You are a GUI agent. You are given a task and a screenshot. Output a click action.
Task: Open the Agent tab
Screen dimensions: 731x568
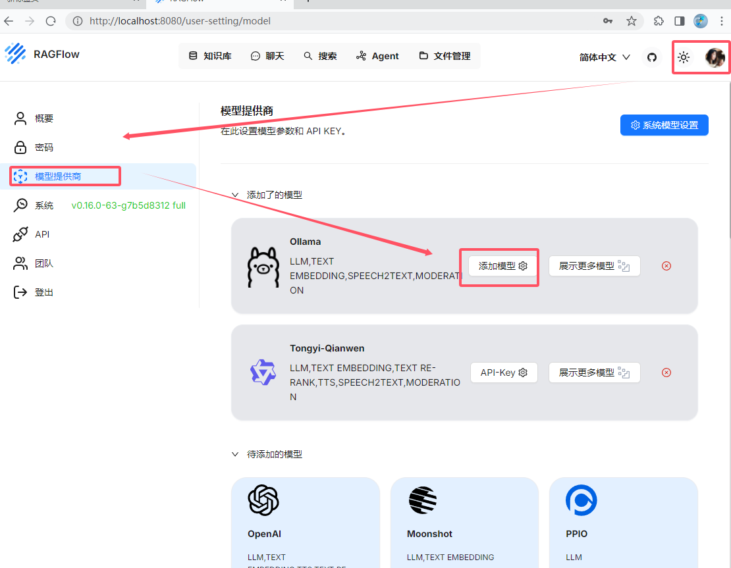tap(377, 56)
